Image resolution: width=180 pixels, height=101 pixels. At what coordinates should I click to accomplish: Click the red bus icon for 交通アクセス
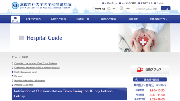[x=140, y=70]
